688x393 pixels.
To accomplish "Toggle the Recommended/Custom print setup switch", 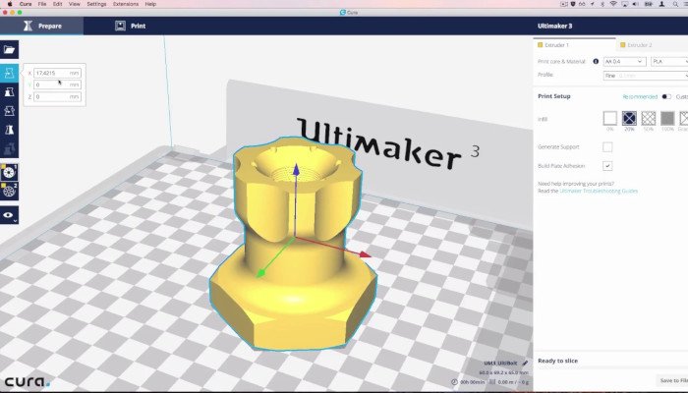I will (667, 96).
